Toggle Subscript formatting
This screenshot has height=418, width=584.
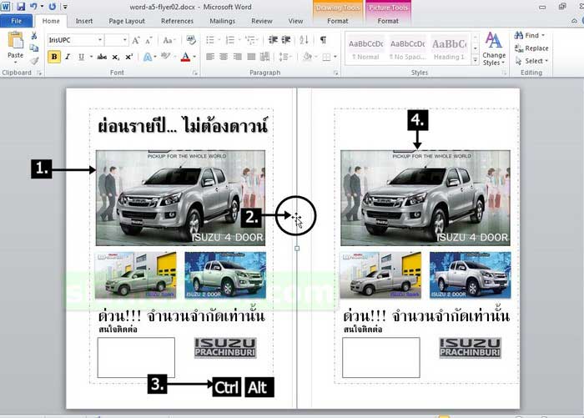116,57
